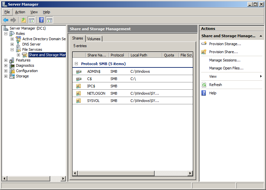Click the tree pane scroll left arrow

click(5, 178)
